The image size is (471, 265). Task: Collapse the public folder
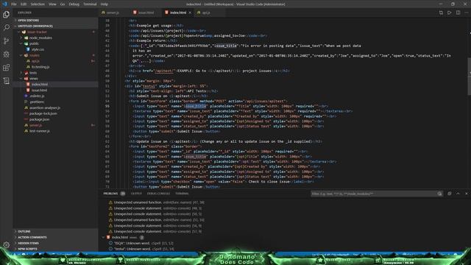34,43
